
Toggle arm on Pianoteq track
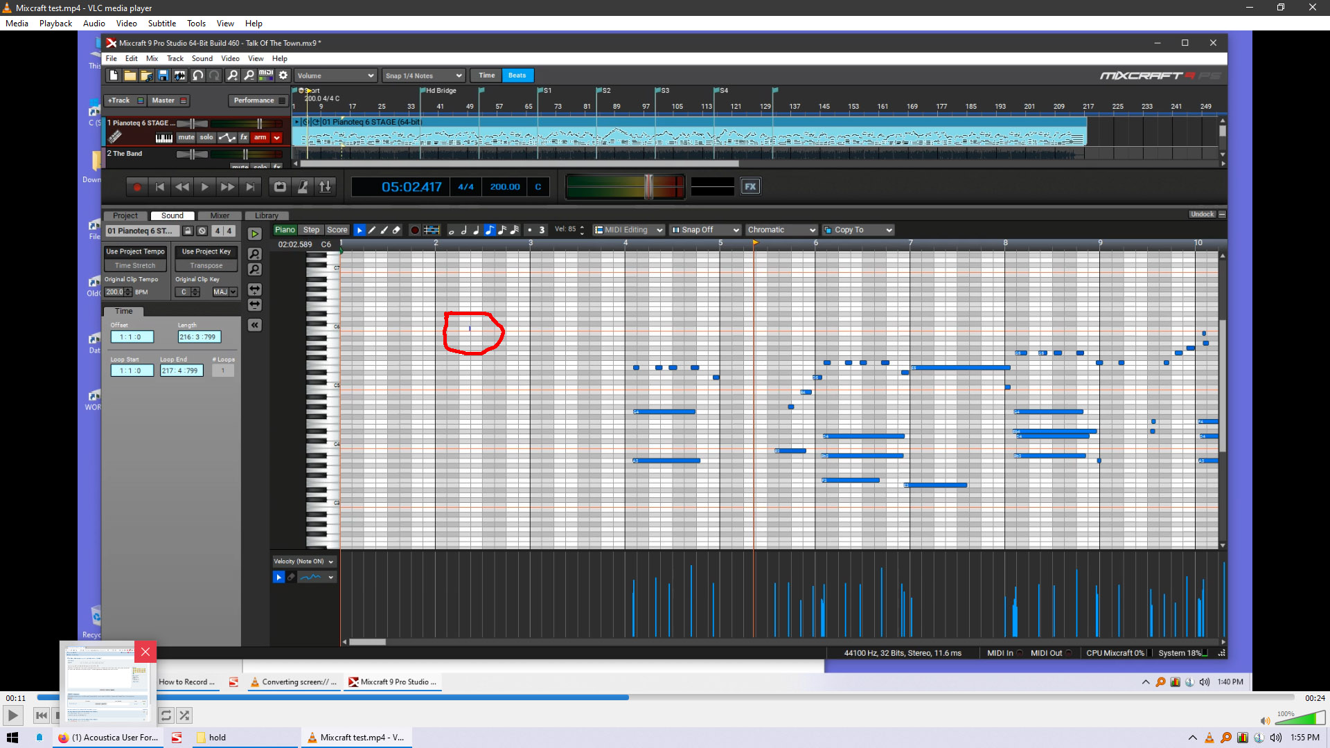point(260,137)
